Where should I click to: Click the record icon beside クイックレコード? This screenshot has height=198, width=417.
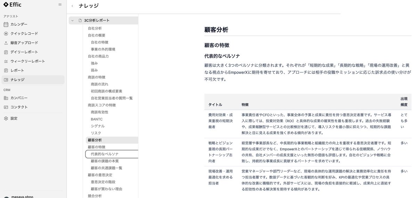6,33
